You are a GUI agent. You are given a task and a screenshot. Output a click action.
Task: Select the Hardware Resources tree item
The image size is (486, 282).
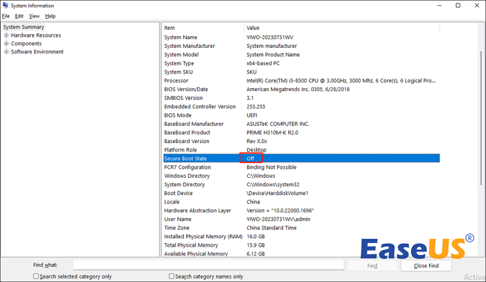click(36, 35)
